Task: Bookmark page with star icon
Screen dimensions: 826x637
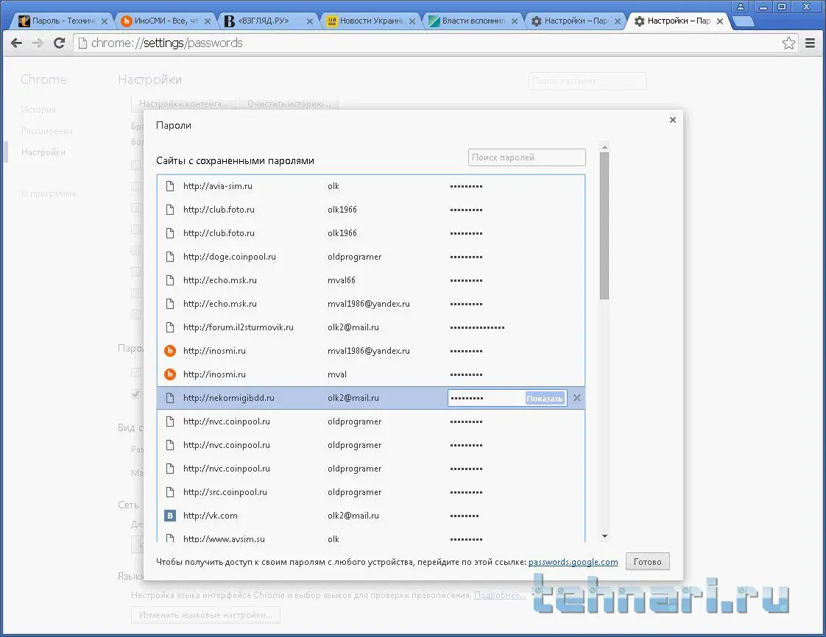Action: (788, 43)
